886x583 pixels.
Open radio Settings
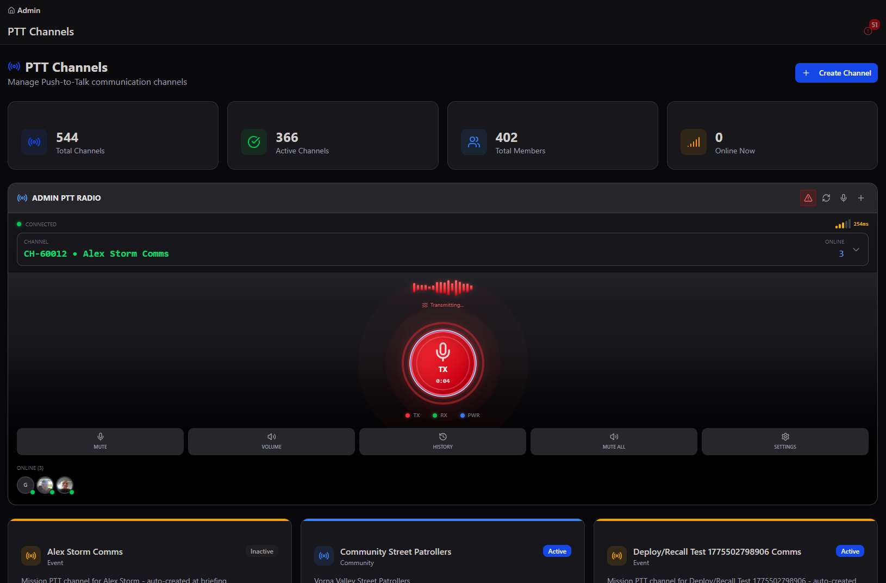pyautogui.click(x=785, y=441)
